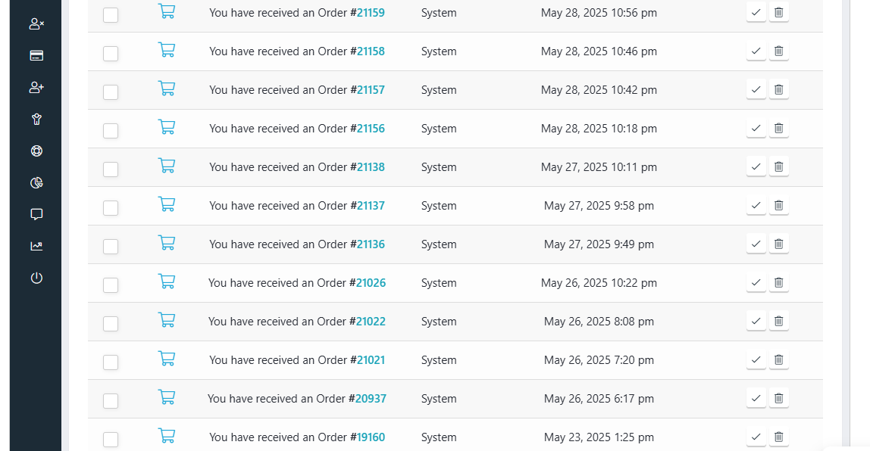Click the power logout icon
This screenshot has height=451, width=870.
(x=36, y=278)
